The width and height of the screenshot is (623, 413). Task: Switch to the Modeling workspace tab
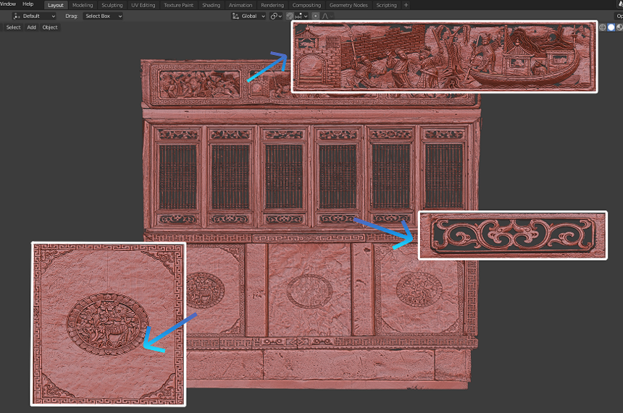pyautogui.click(x=83, y=5)
